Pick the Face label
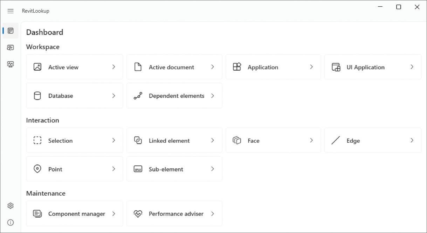The width and height of the screenshot is (427, 233). 254,141
